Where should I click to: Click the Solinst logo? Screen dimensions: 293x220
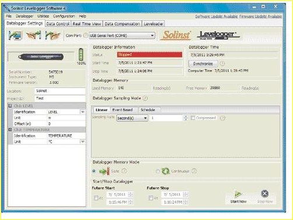click(176, 35)
